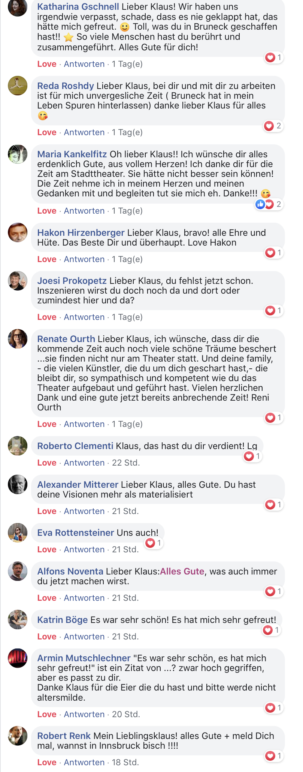The width and height of the screenshot is (303, 772).
Task: Remove Love from Alexander Mitterer's comment
Action: (x=47, y=511)
